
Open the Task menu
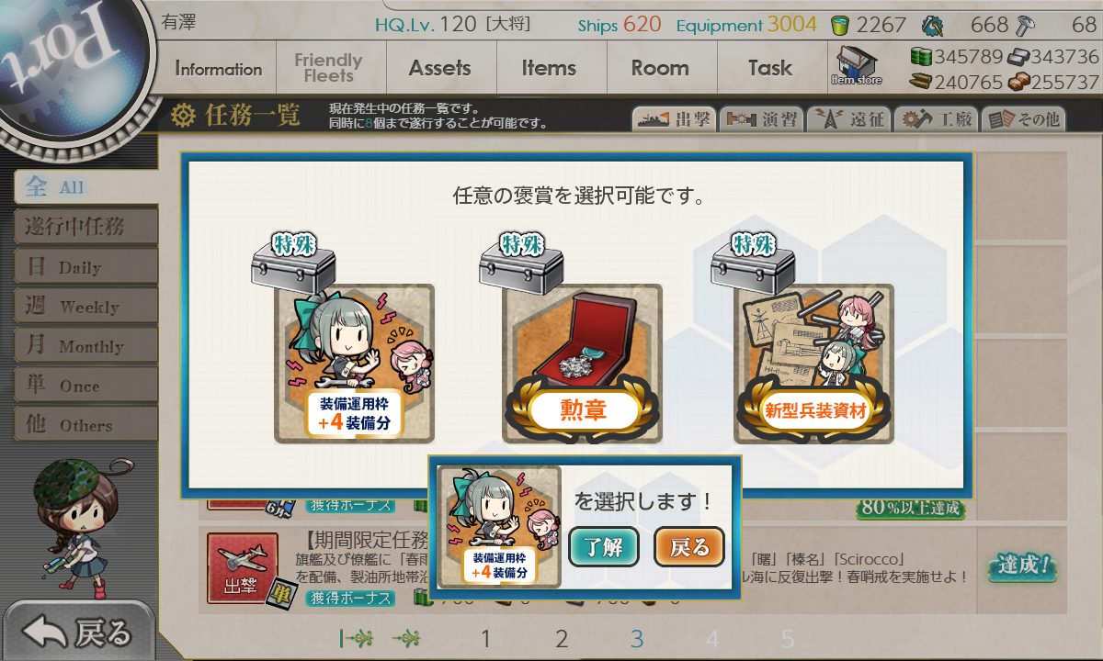(770, 68)
